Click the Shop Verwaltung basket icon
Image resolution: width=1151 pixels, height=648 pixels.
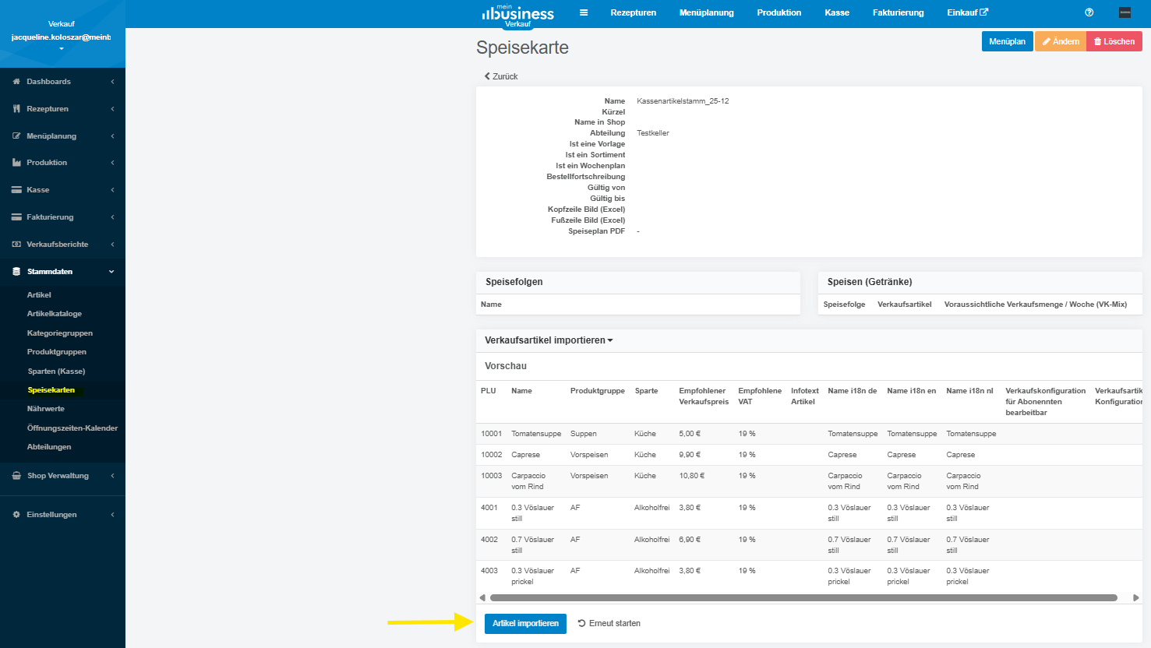(x=16, y=476)
